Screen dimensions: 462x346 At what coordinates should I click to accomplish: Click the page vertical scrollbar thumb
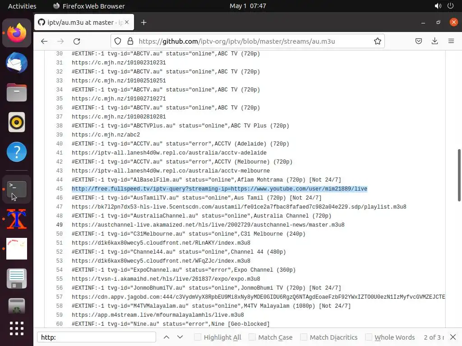[459, 175]
